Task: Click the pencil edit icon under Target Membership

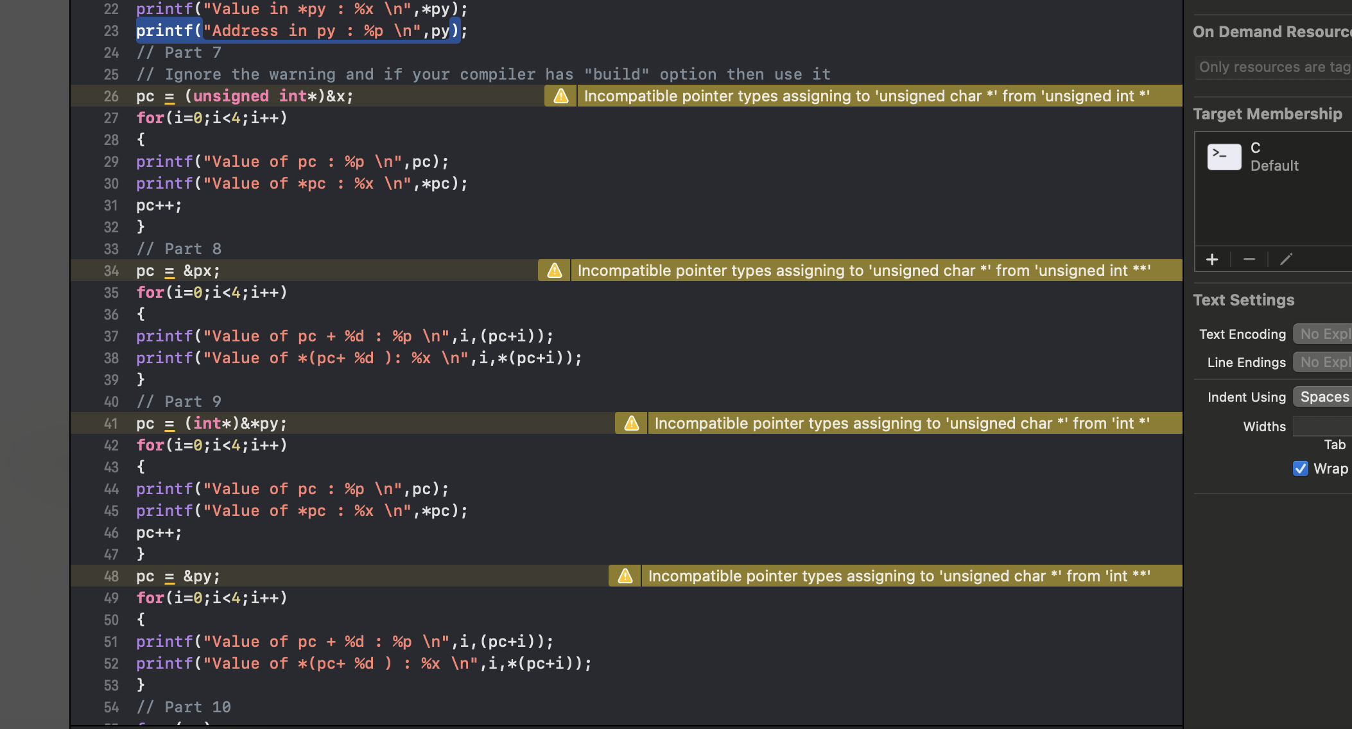Action: point(1286,259)
